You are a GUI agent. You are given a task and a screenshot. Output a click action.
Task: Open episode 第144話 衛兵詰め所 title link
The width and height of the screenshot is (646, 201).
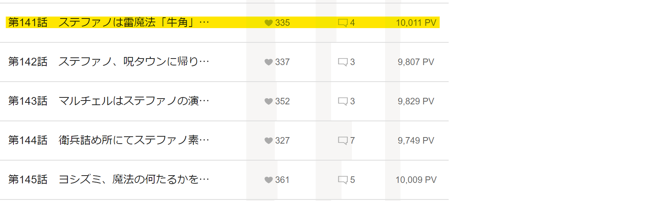coord(109,141)
